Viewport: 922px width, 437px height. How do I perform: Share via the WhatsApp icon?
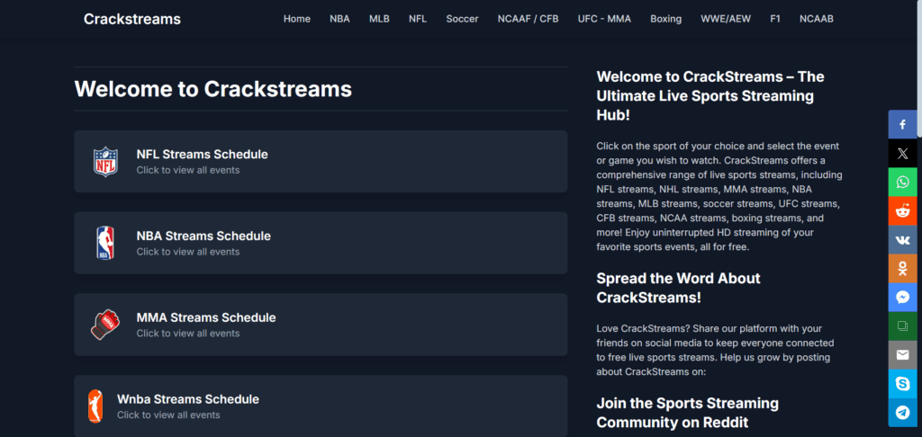pos(902,182)
